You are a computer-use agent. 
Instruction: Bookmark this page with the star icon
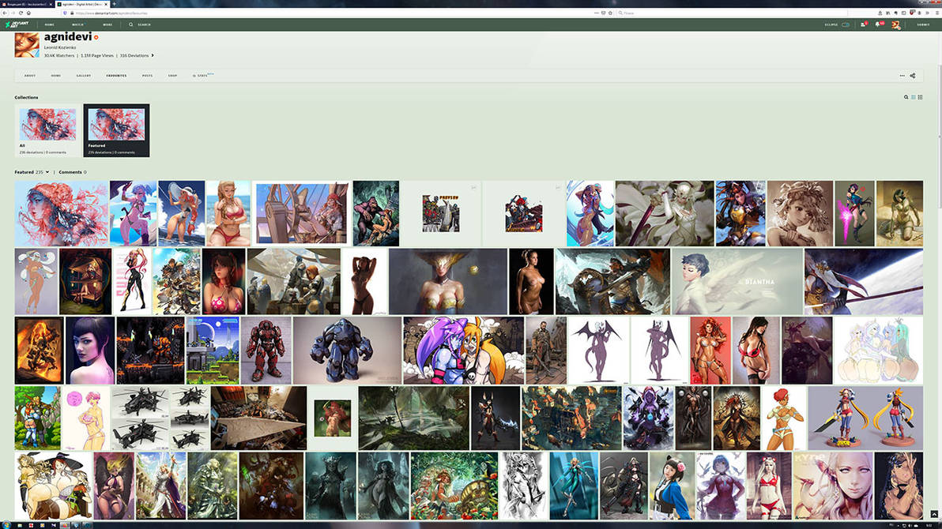[610, 13]
